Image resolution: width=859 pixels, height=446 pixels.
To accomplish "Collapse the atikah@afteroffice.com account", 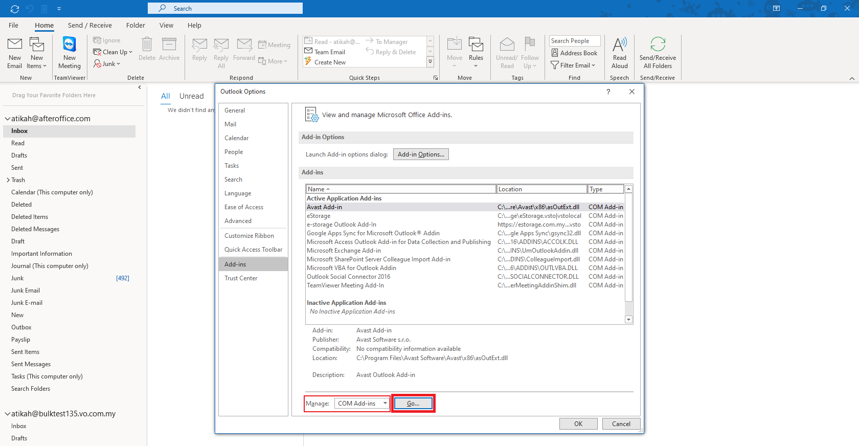I will [8, 119].
